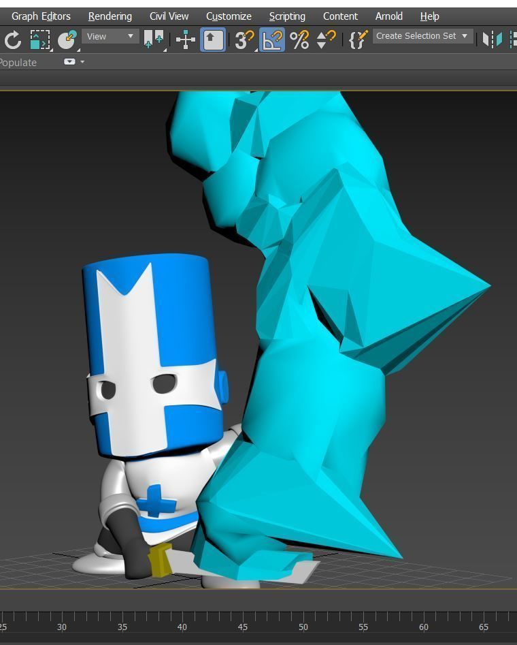Activate the Select and Manipulate tool
517x645 pixels.
[185, 40]
